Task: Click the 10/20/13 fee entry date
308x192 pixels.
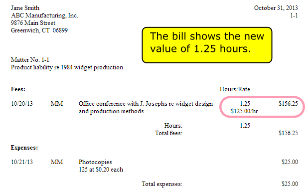Action: point(22,104)
